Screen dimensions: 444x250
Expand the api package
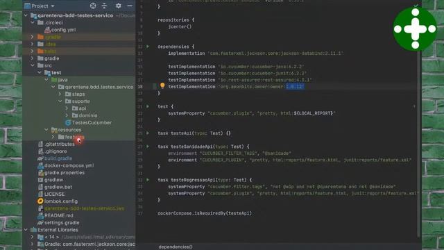tap(67, 108)
